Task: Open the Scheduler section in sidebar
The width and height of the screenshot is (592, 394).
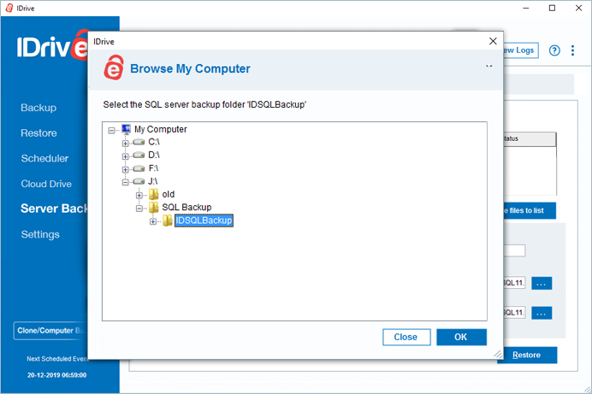Action: click(x=44, y=158)
